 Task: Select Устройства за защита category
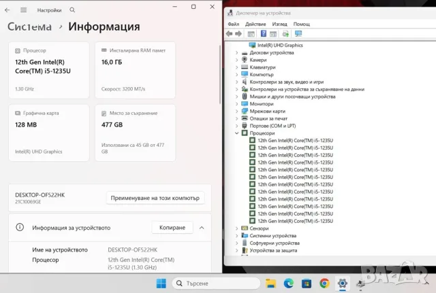click(273, 251)
